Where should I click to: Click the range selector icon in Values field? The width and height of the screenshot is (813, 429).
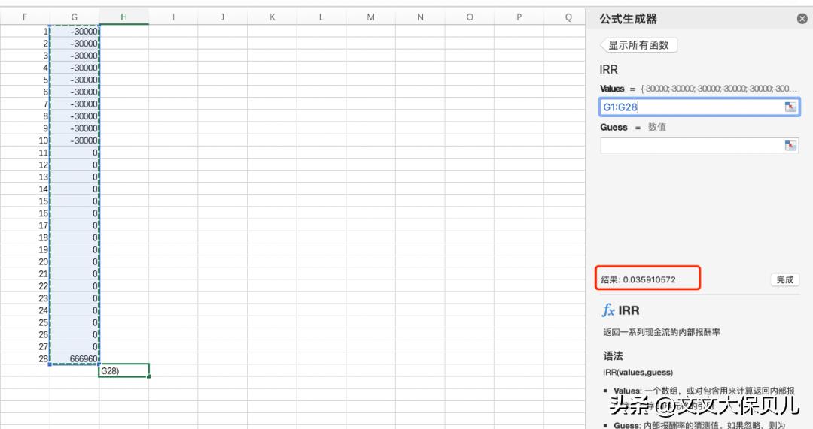790,107
